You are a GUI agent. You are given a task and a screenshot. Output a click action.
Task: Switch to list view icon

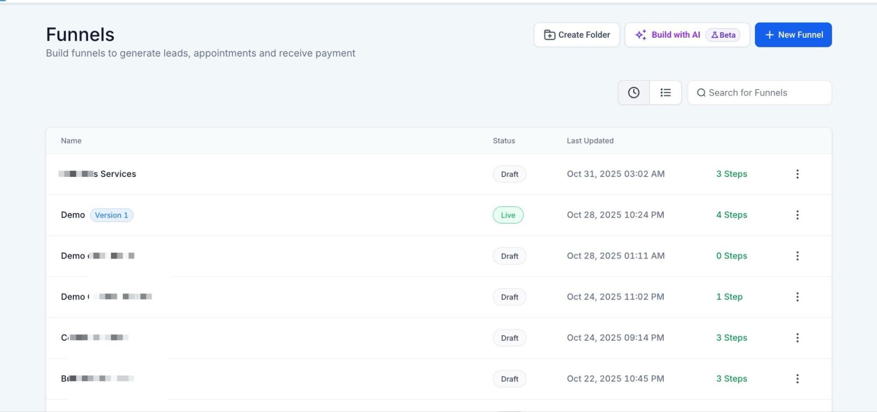665,93
